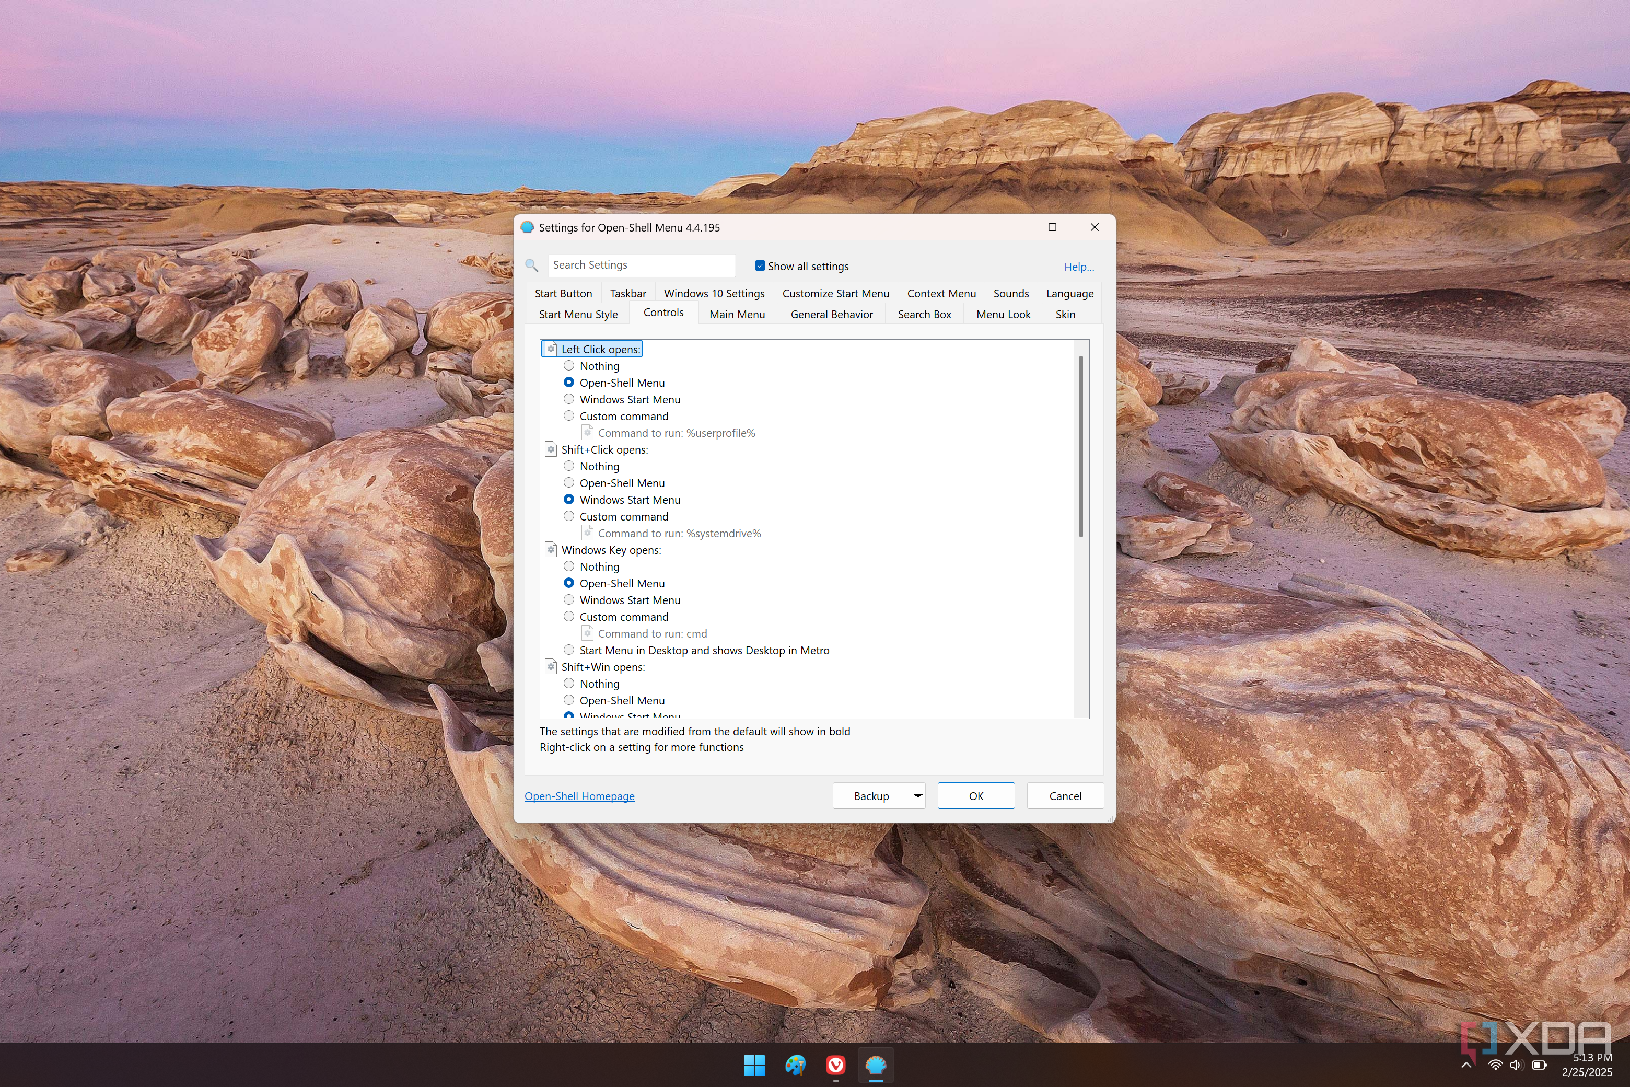Viewport: 1630px width, 1087px height.
Task: Click the Cancel button
Action: pyautogui.click(x=1065, y=796)
